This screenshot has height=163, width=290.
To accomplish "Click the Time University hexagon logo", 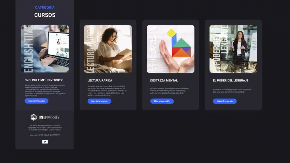I will click(x=45, y=117).
